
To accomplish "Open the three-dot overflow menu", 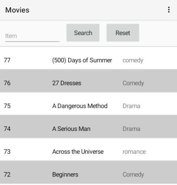I will coord(169,10).
